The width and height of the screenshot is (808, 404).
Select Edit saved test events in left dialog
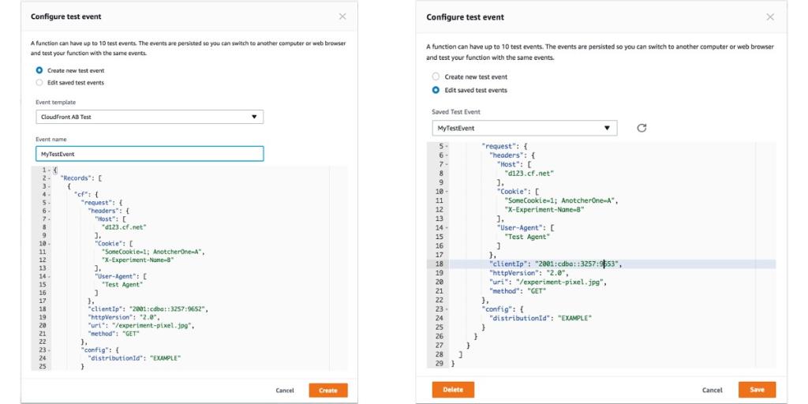[x=39, y=82]
